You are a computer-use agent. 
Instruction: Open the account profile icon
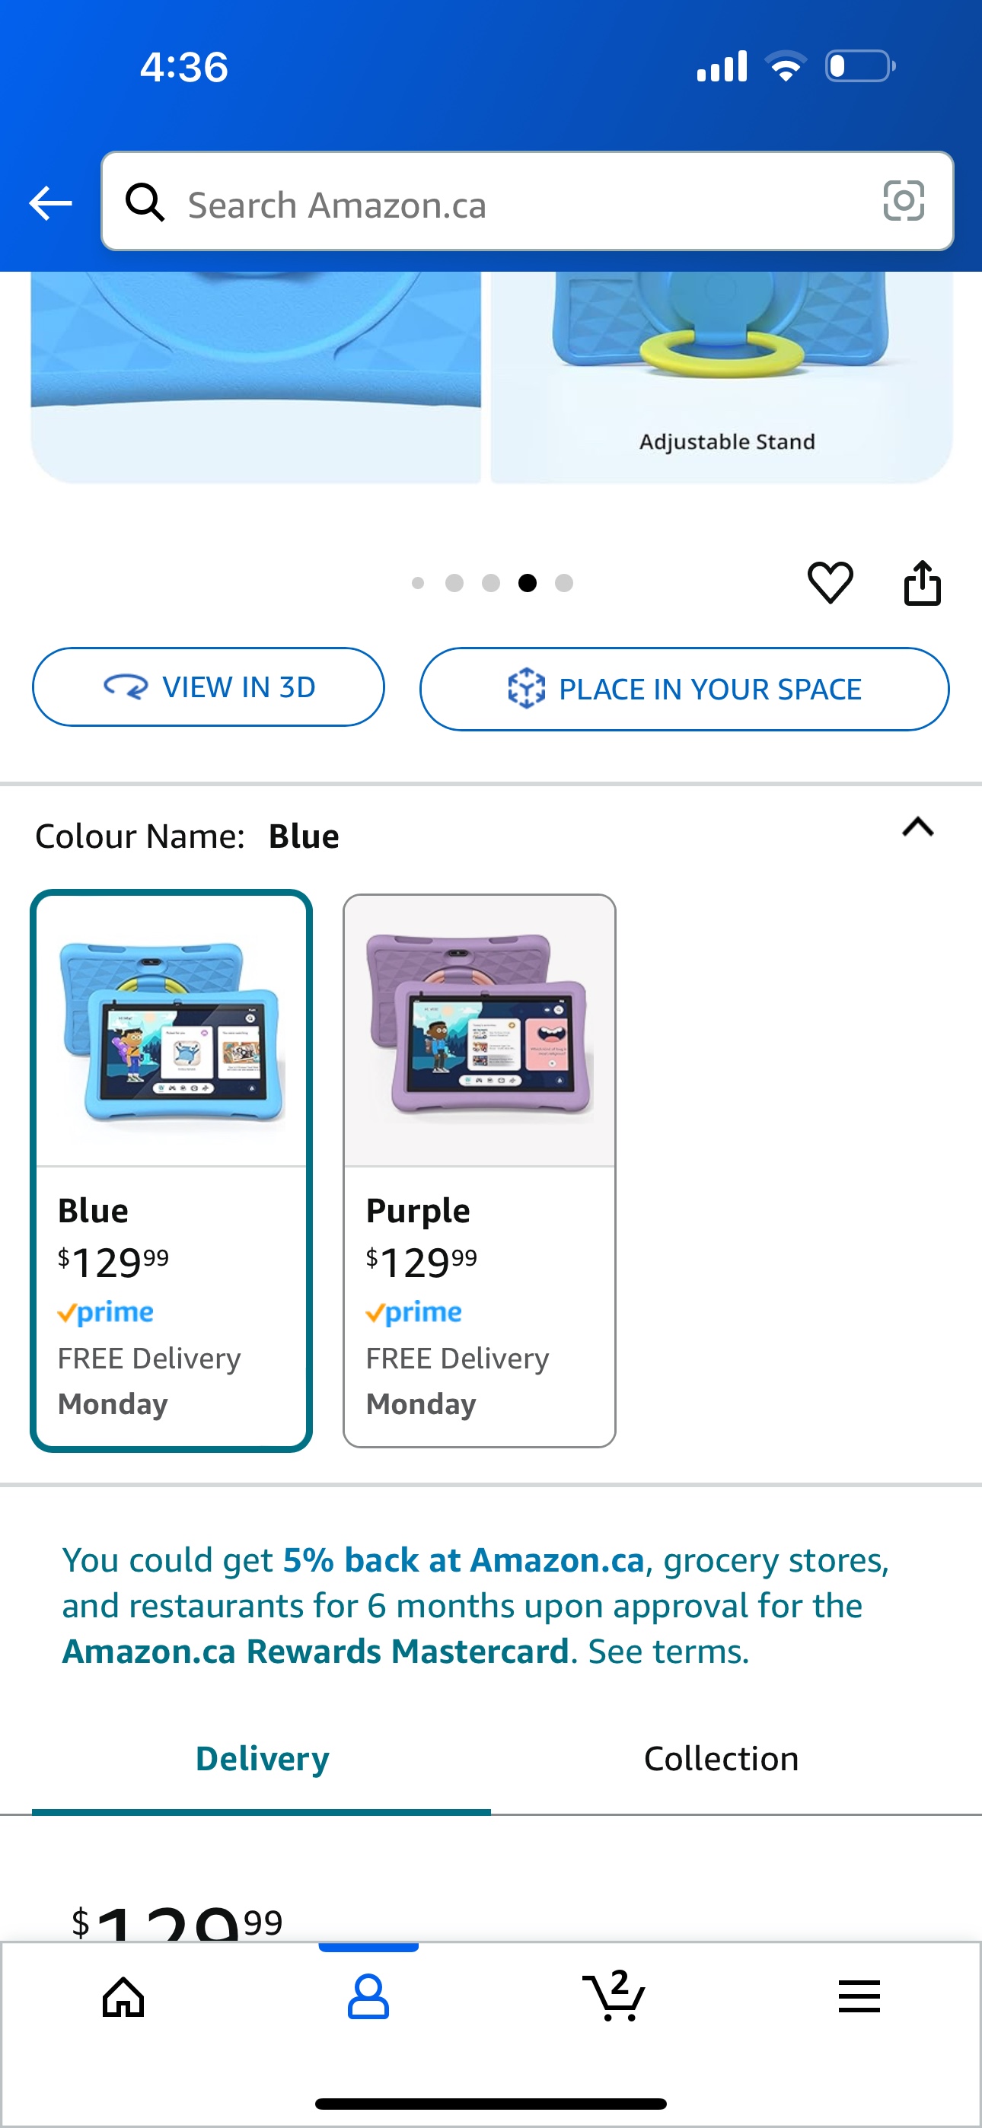coord(368,1996)
